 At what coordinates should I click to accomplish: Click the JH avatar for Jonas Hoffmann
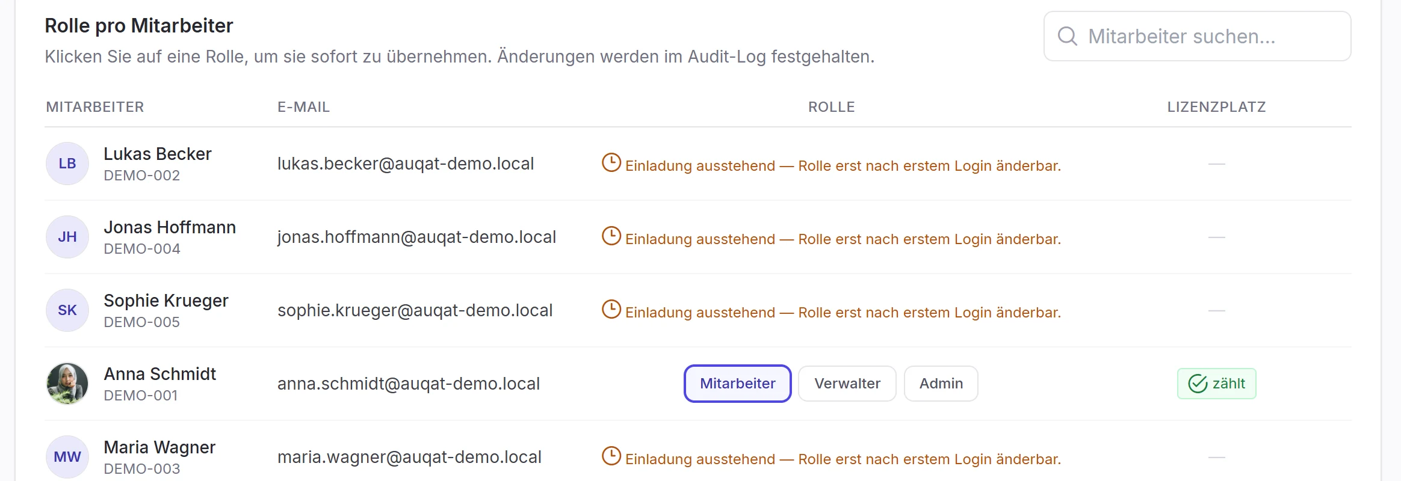(67, 237)
